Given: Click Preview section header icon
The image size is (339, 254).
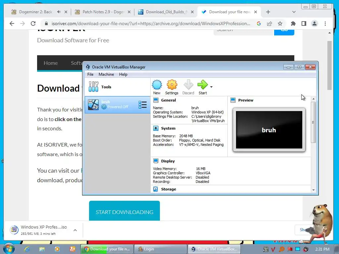Looking at the screenshot, I should click(233, 100).
